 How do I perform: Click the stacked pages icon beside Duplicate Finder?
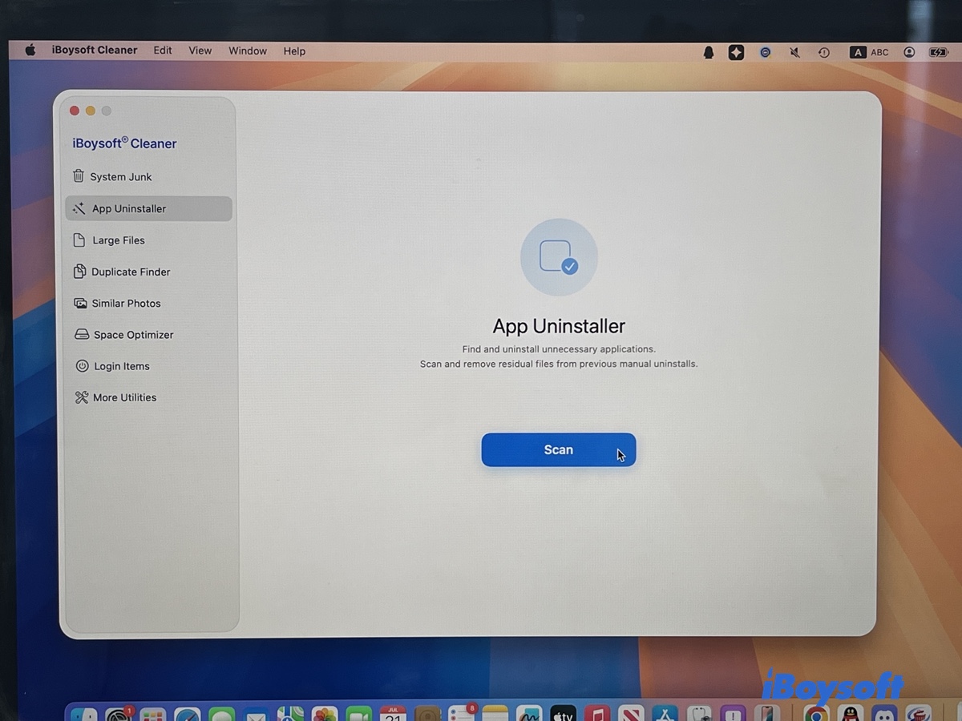(x=79, y=272)
